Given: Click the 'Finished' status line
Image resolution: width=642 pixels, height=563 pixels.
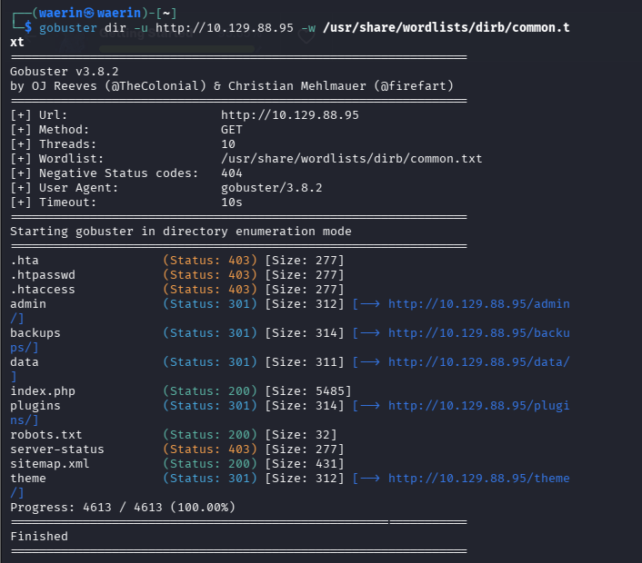Looking at the screenshot, I should tap(39, 537).
